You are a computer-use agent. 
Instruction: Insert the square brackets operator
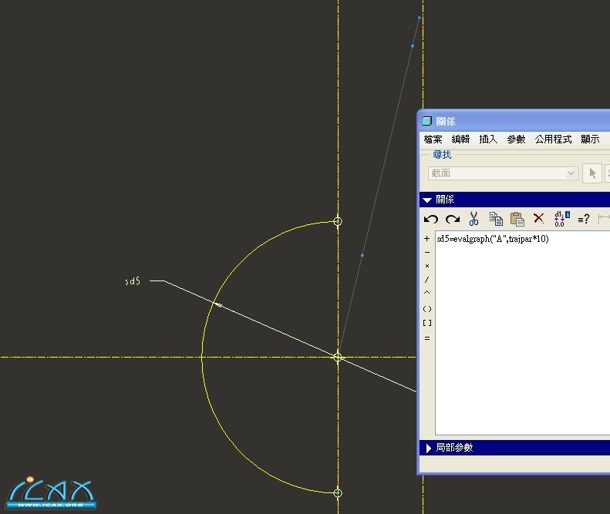click(427, 323)
